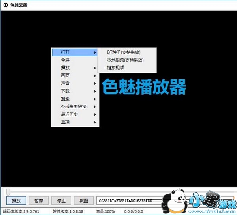Select 本地视频(支持拖放) submenu option

click(x=127, y=60)
